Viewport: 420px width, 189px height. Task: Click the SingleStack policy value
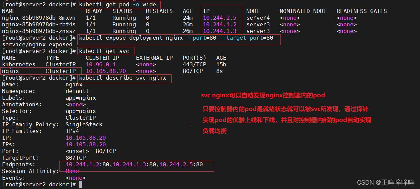(x=84, y=124)
